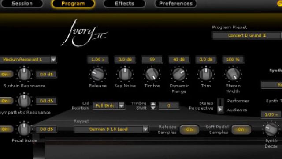Click the Sustain Resonance knob
Image resolution: width=282 pixels, height=159 pixels.
[24, 74]
